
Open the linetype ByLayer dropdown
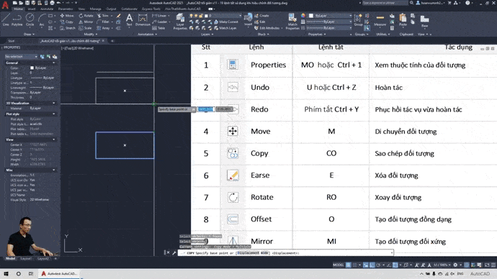point(329,28)
